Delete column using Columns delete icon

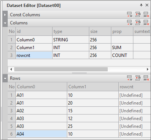tap(146, 23)
